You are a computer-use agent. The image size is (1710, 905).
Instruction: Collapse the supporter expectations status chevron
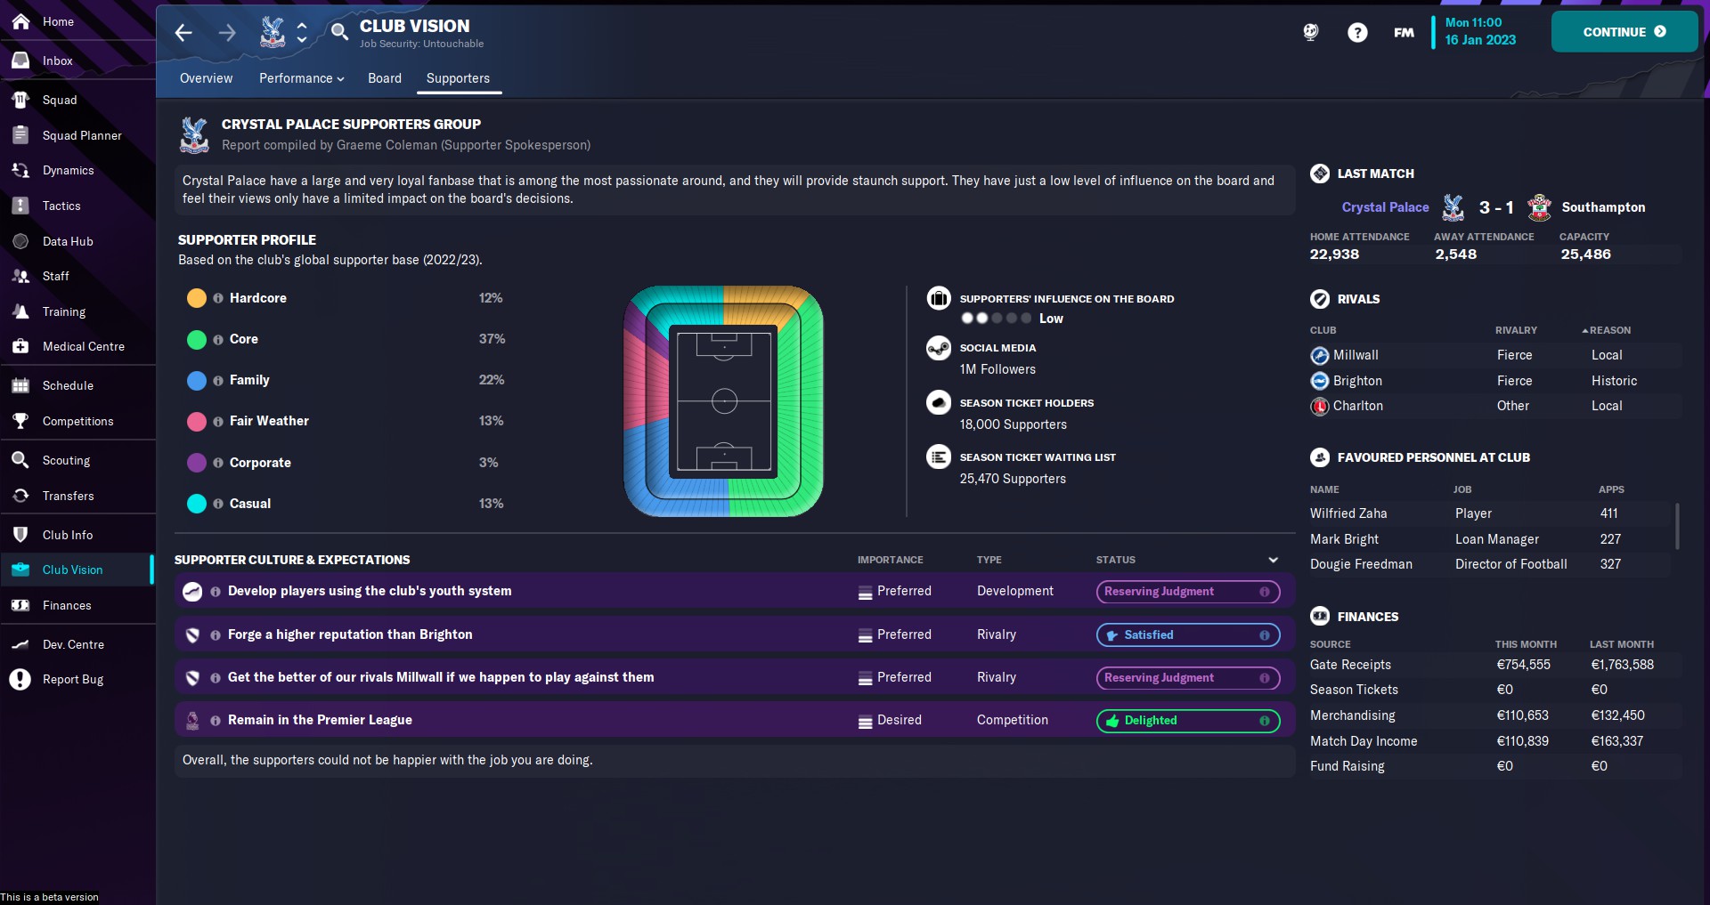pyautogui.click(x=1273, y=560)
